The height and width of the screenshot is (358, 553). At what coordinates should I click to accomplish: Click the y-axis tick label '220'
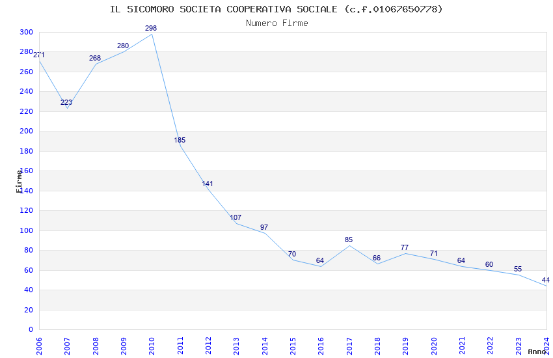click(x=27, y=111)
